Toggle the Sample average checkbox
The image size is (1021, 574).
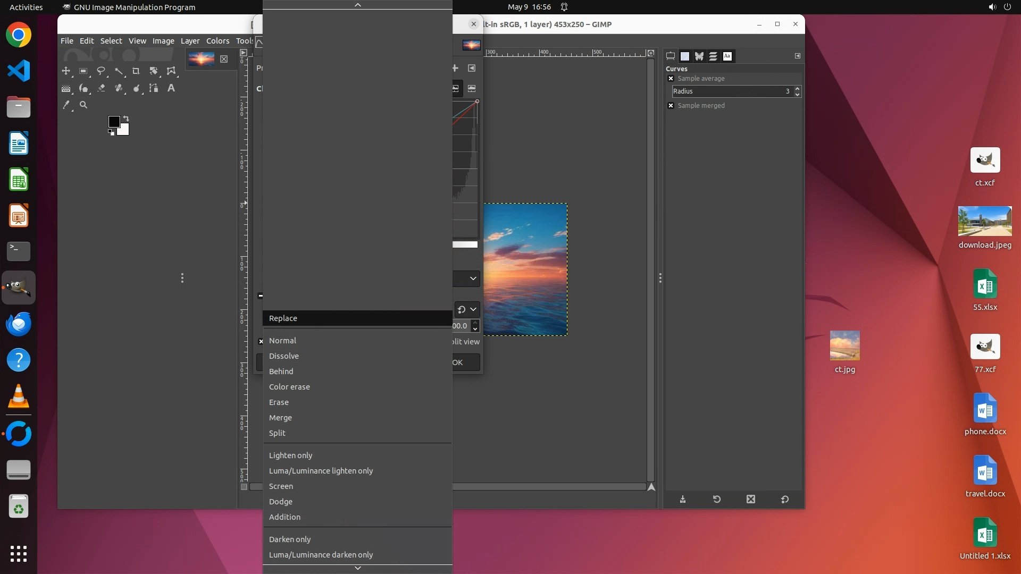pos(671,79)
